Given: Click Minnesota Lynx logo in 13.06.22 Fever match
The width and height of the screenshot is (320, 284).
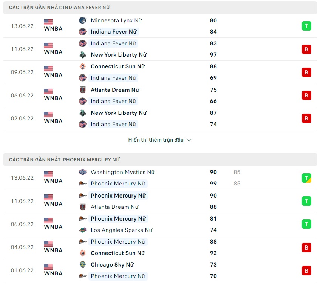Looking at the screenshot, I should (83, 20).
